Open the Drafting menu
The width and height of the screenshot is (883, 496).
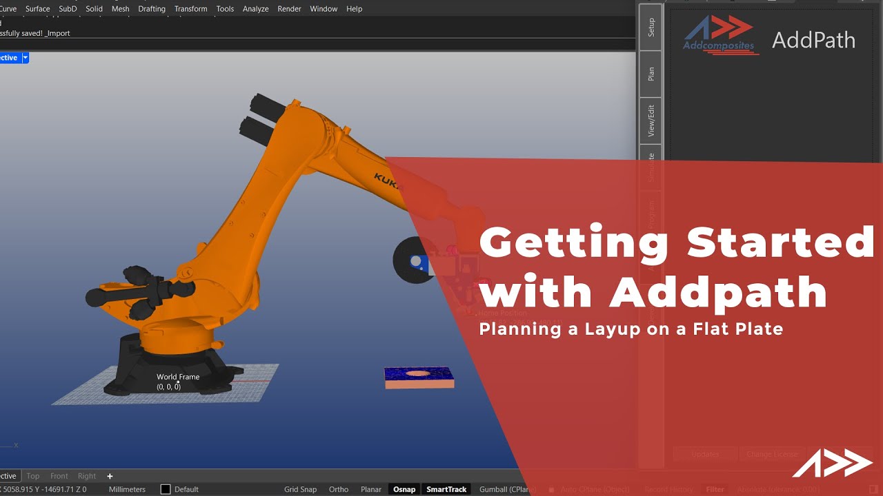[152, 9]
